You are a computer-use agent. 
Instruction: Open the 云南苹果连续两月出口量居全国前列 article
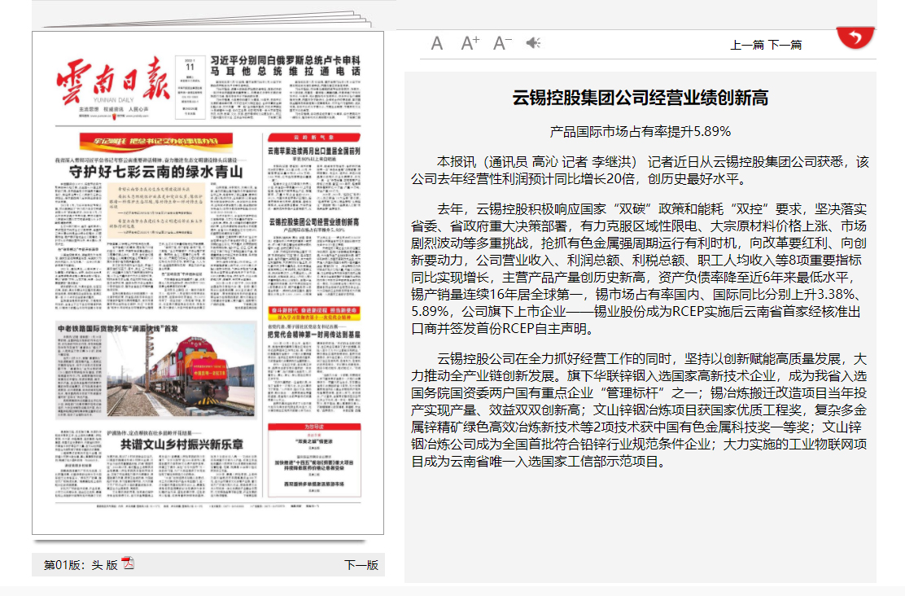pos(313,151)
